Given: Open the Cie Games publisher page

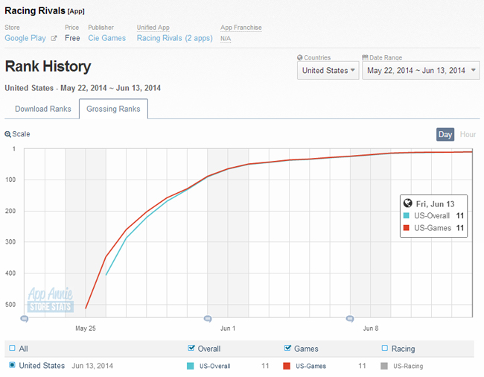Looking at the screenshot, I should click(106, 38).
